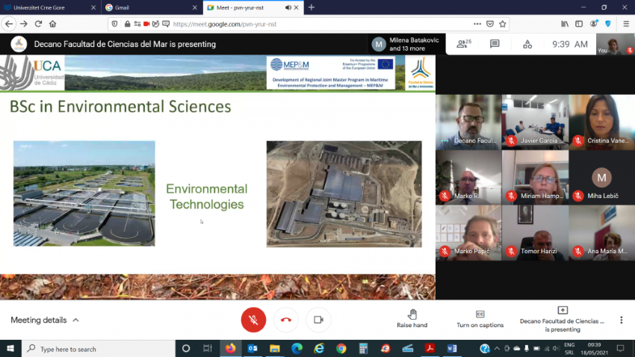This screenshot has width=635, height=357.
Task: Expand Meeting details
Action: (45, 320)
